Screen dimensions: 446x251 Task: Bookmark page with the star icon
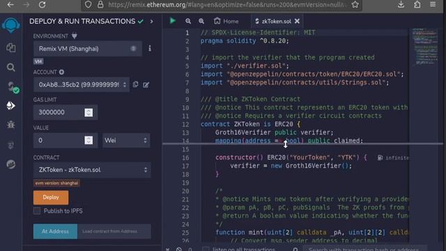pyautogui.click(x=355, y=5)
